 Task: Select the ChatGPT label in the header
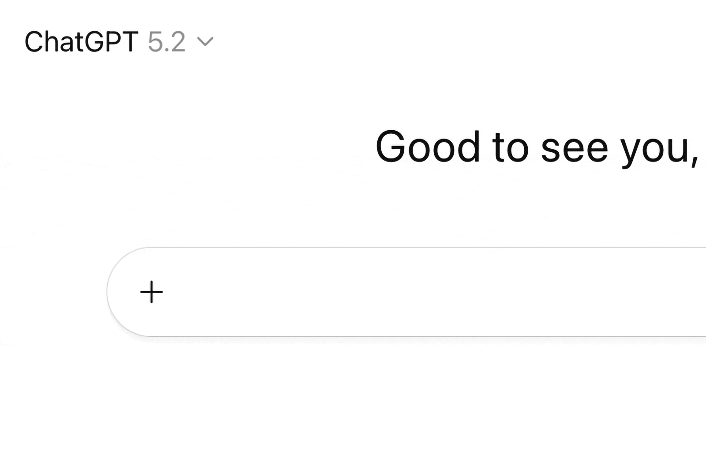tap(81, 42)
